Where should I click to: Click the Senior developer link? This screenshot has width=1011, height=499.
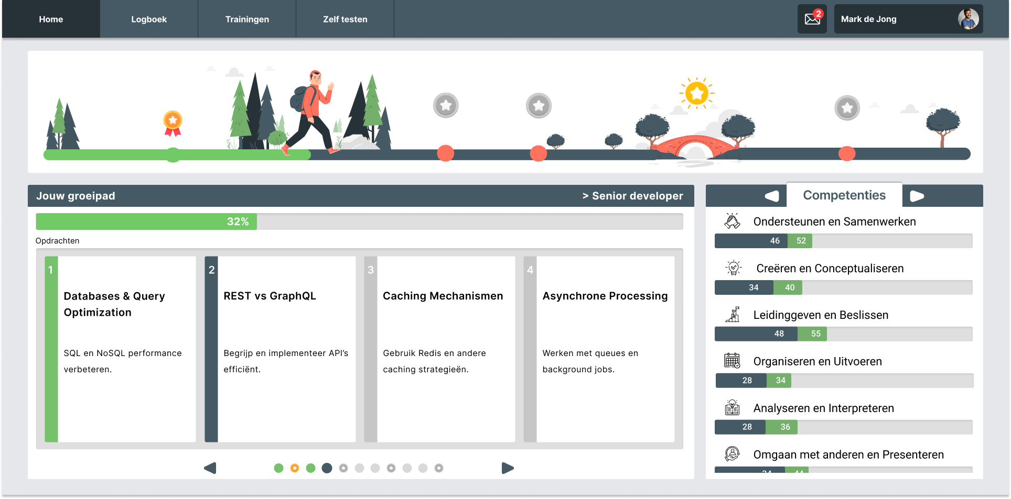coord(632,196)
